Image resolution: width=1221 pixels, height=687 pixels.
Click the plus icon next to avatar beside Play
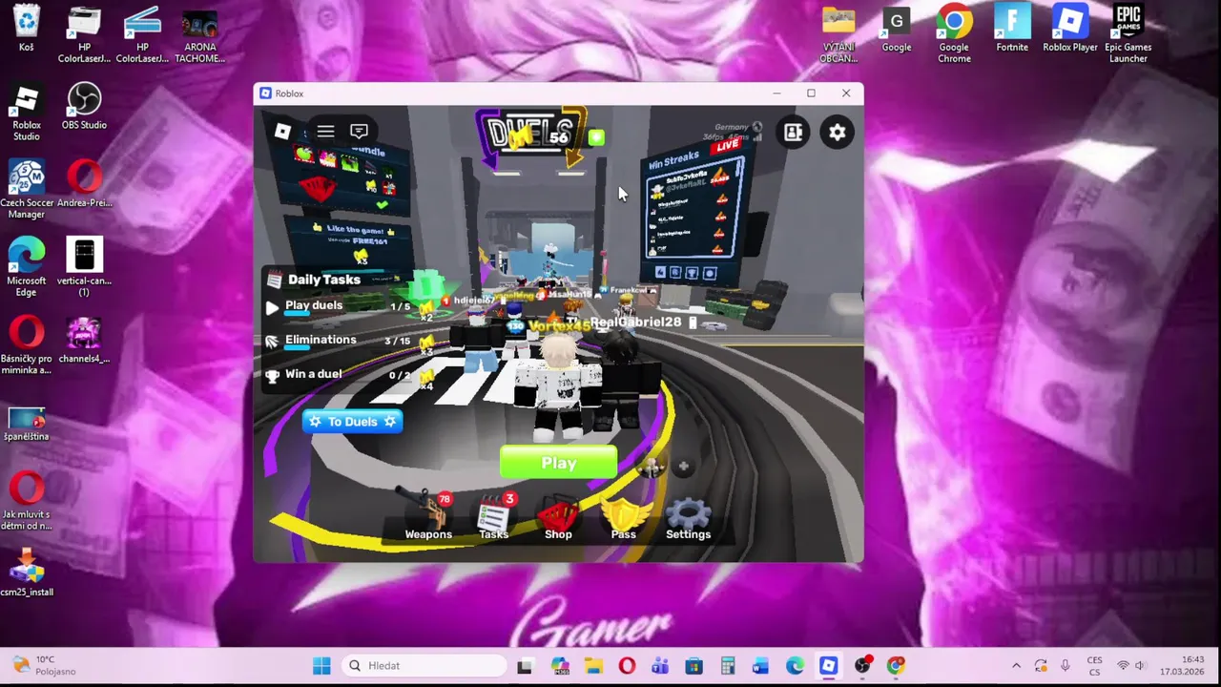click(x=683, y=466)
